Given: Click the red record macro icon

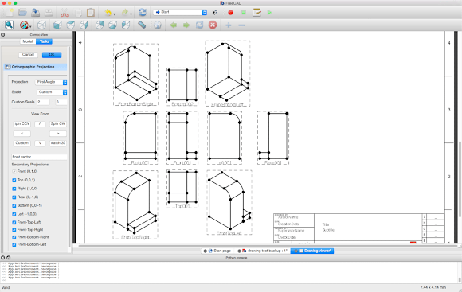Looking at the screenshot, I should click(x=230, y=13).
